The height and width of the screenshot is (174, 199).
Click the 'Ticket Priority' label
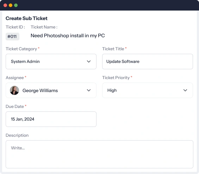(x=116, y=78)
